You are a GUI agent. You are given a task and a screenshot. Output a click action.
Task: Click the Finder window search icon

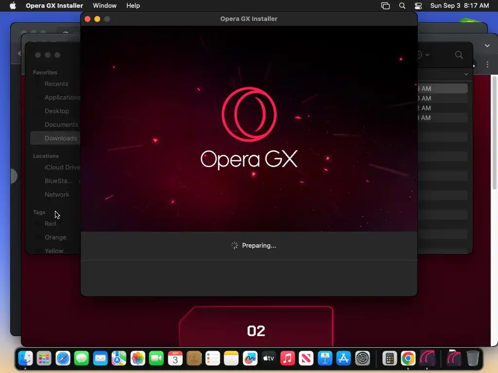[459, 55]
